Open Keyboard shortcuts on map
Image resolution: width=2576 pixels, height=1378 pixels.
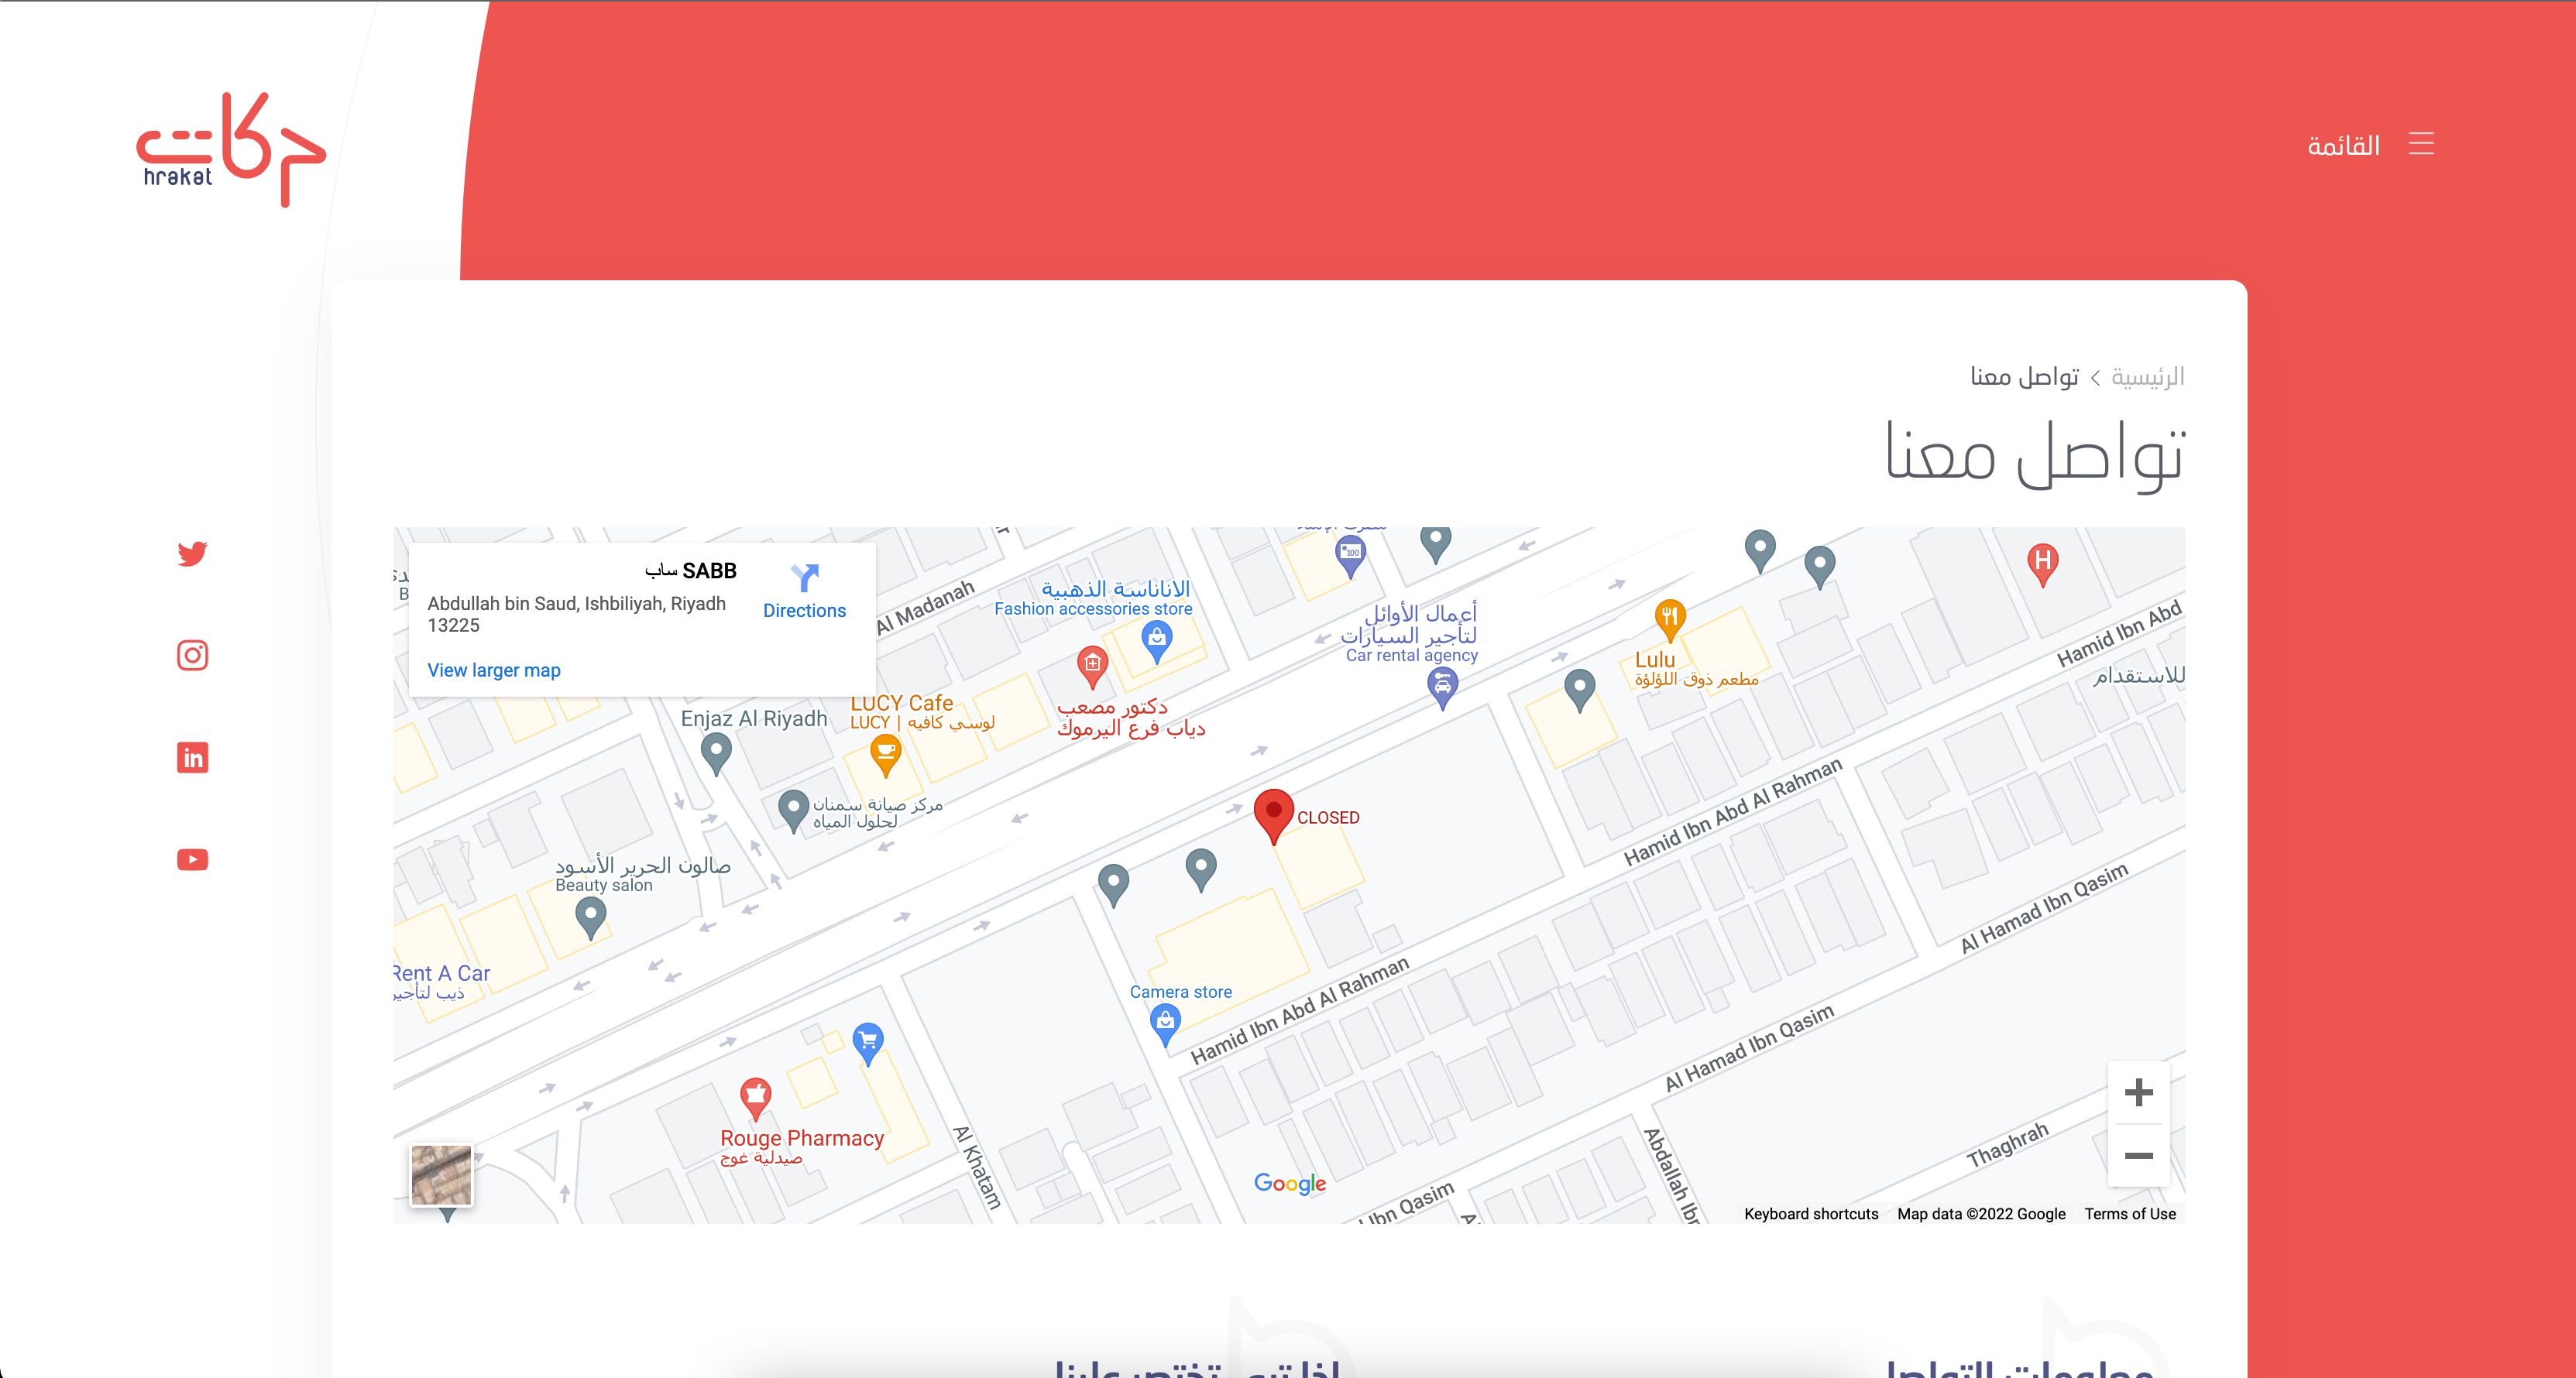coord(1811,1213)
